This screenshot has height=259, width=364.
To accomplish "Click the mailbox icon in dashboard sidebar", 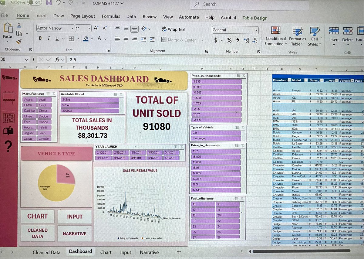I will pos(8,131).
